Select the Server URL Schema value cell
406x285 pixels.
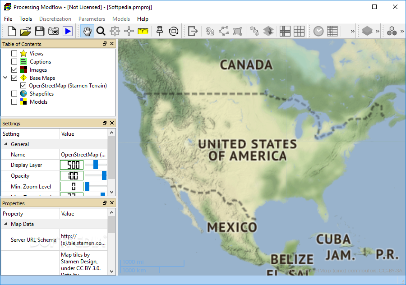tap(83, 240)
